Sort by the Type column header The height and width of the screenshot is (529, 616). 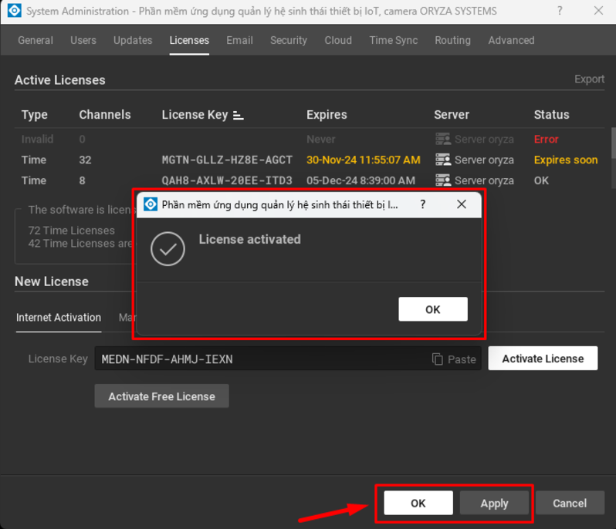tap(35, 115)
